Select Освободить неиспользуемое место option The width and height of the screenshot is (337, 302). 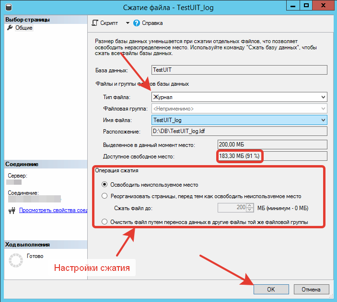click(x=105, y=185)
